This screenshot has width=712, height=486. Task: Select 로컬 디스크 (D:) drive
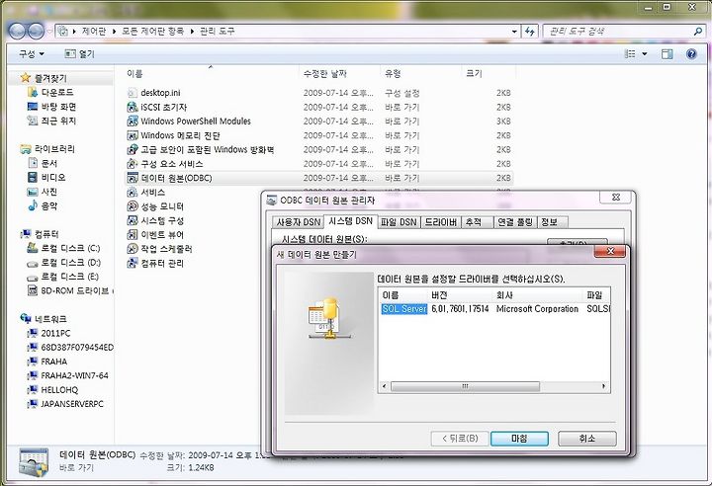[x=63, y=263]
